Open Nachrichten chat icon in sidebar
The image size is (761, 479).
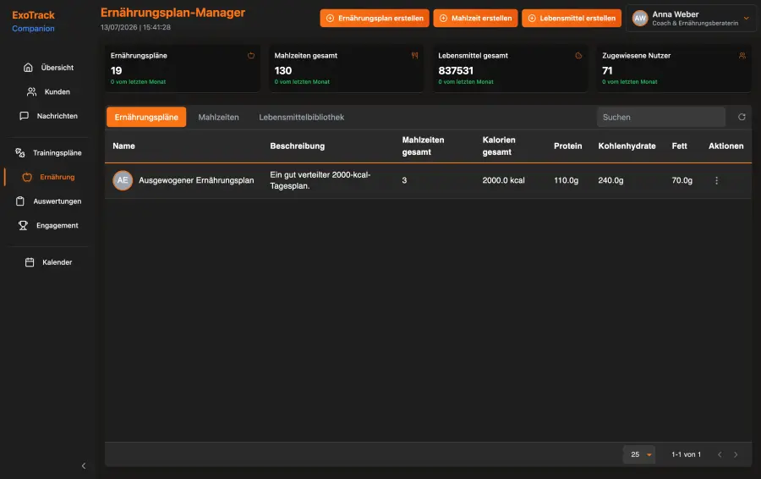(x=24, y=116)
